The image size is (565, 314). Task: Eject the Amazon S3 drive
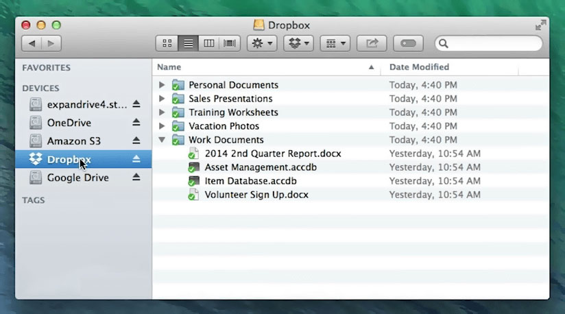(x=136, y=141)
